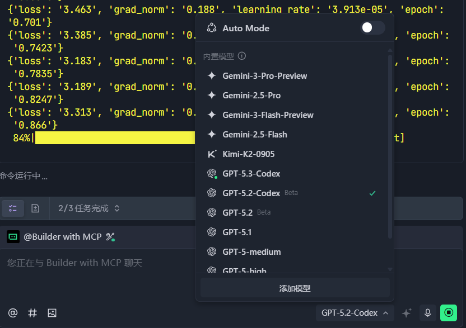Open the GPT-5.2-Codex model dropdown
This screenshot has height=328, width=466.
(x=355, y=313)
